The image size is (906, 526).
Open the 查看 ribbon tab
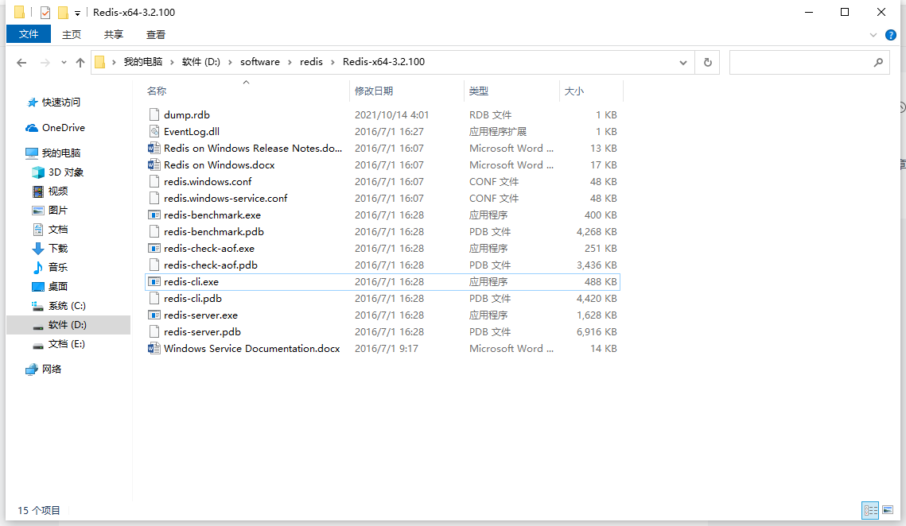(x=155, y=35)
